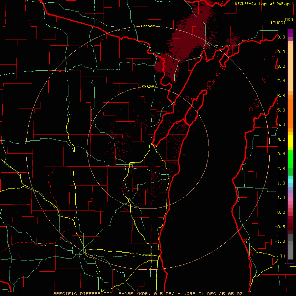Click the 1.0 legend value
296x296 pixels.
281,198
